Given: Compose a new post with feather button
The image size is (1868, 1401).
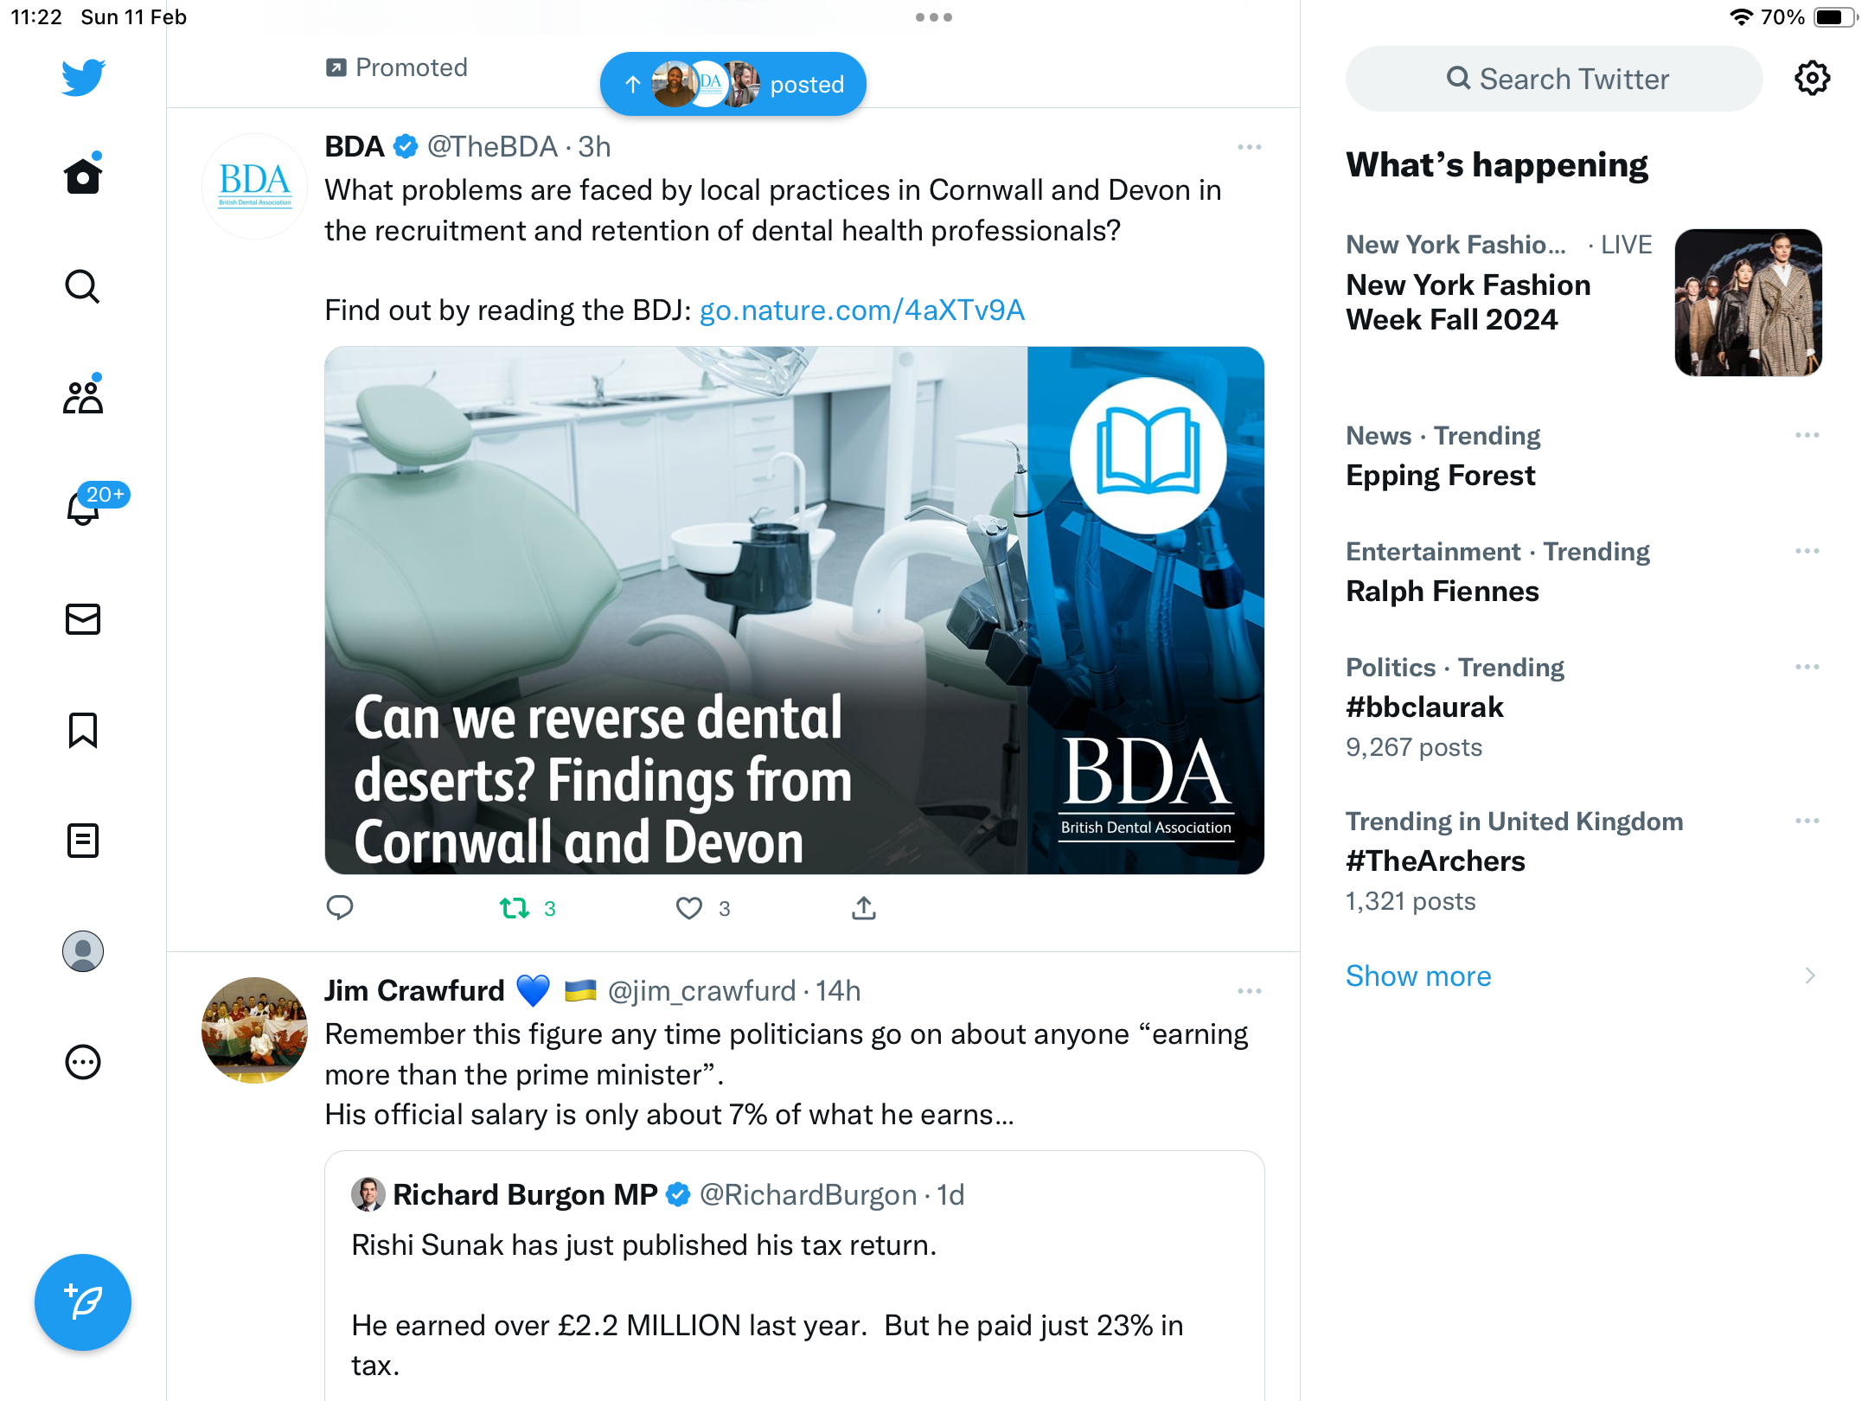Looking at the screenshot, I should tap(83, 1302).
